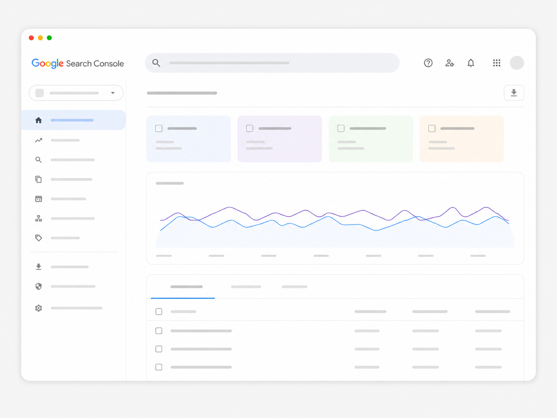Open the help question mark icon
Viewport: 557px width, 418px height.
click(x=428, y=63)
